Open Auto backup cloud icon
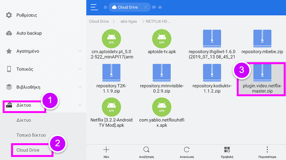 pyautogui.click(x=9, y=33)
